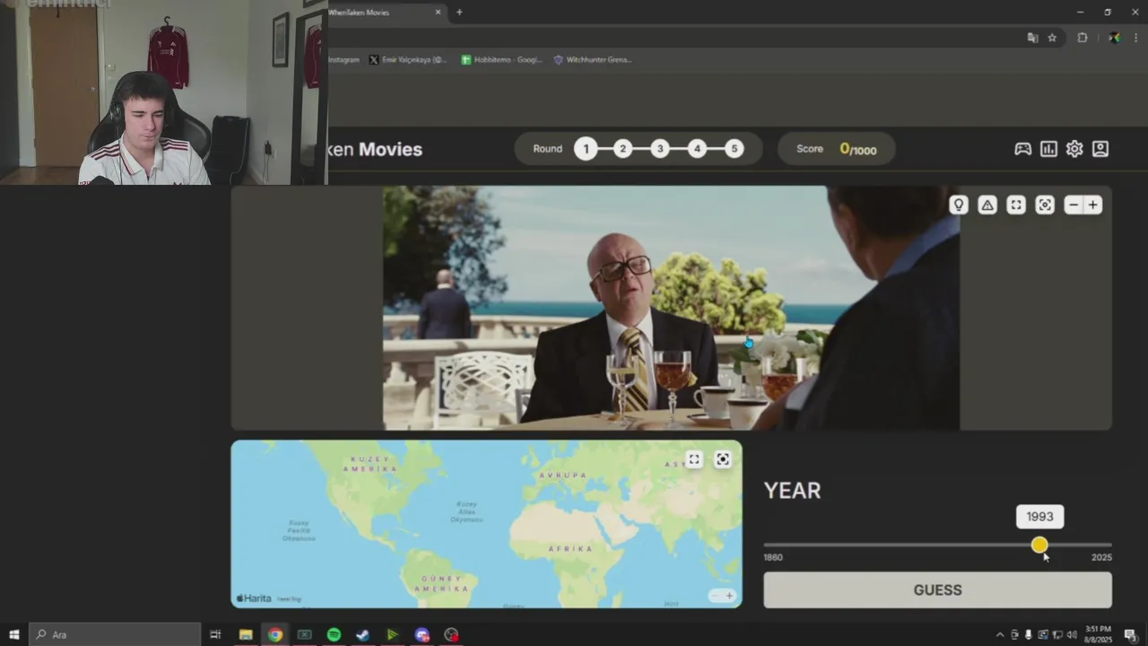Click the taskbar search box Ara
This screenshot has width=1148, height=646.
(x=115, y=634)
